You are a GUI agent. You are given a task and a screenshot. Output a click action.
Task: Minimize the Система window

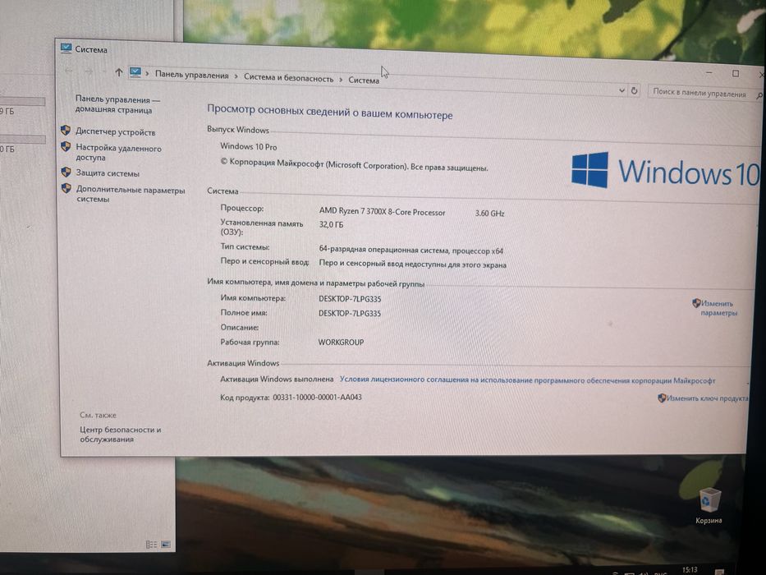click(709, 73)
